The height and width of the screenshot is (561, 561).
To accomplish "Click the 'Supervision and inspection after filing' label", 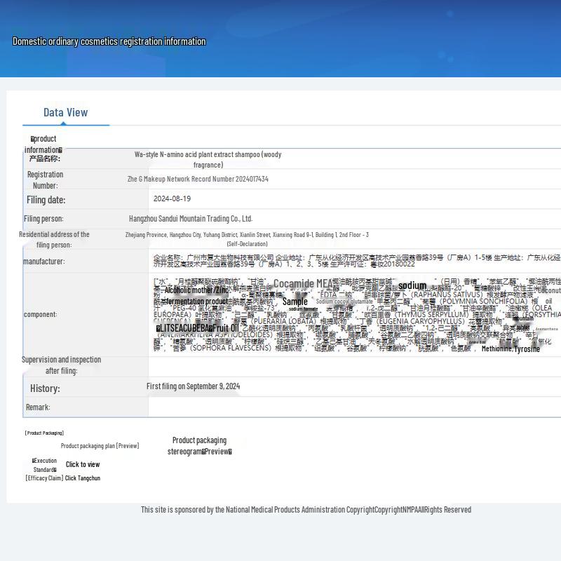I will 62,365.
